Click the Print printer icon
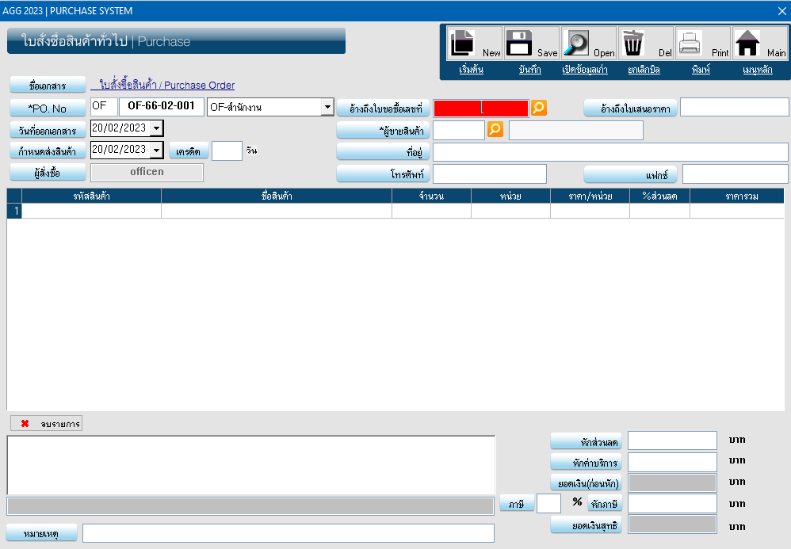 [690, 44]
